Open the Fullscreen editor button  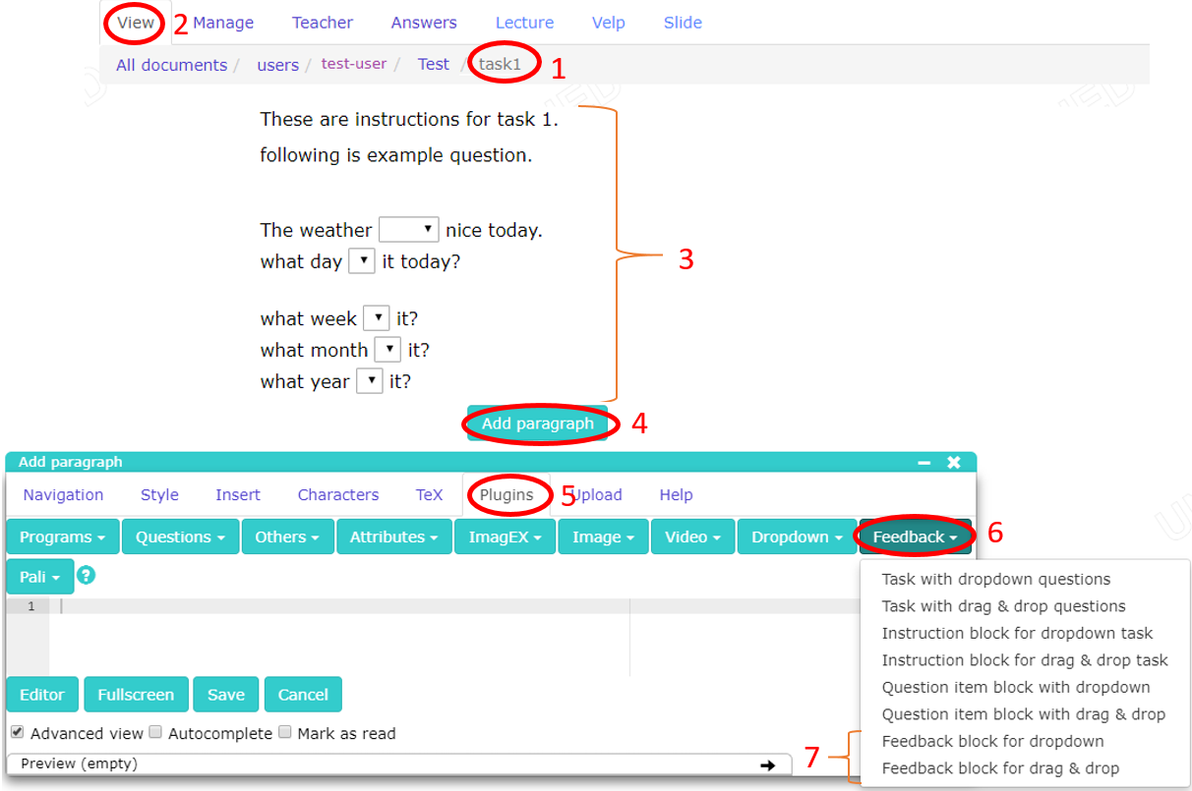tap(136, 695)
